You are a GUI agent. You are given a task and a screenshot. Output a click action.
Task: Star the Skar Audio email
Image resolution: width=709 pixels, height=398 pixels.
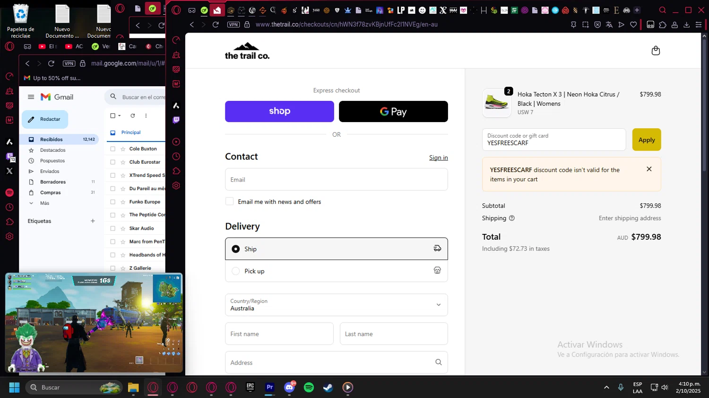tap(123, 228)
